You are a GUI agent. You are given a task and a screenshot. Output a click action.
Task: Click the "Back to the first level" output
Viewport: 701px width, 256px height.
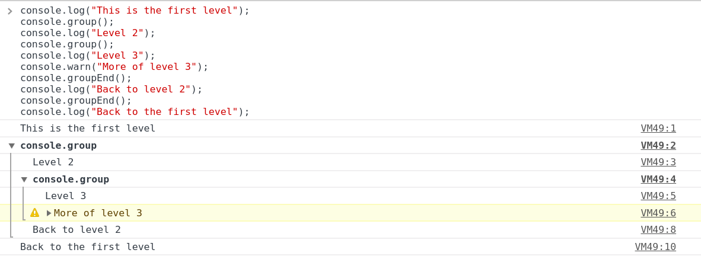pos(88,247)
